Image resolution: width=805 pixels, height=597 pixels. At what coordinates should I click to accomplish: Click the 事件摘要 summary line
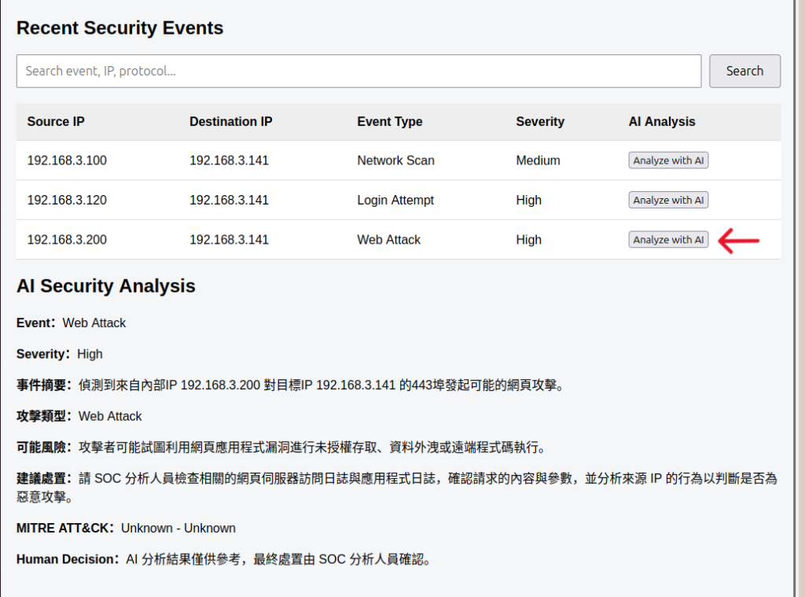click(291, 385)
